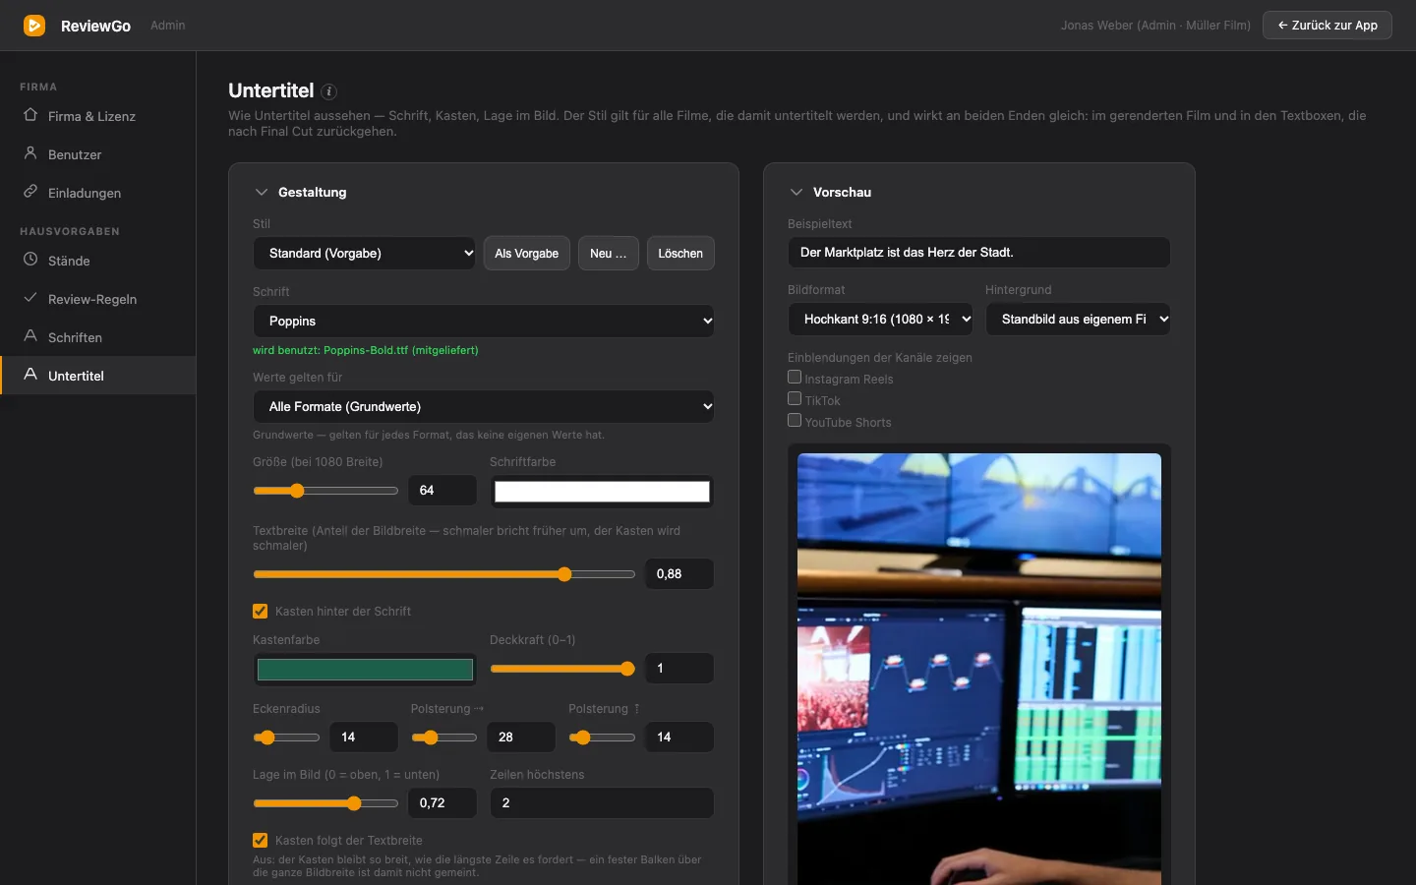
Task: Click the Neu … button
Action: tap(609, 254)
